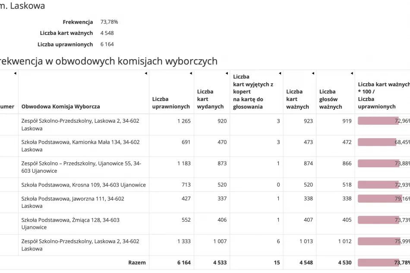Collapse the Liczba kart wydanych column arrow
The width and height of the screenshot is (410, 273).
227,73
